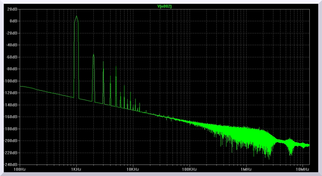
Task: Select the -100dB vertical axis label
Action: point(11,81)
